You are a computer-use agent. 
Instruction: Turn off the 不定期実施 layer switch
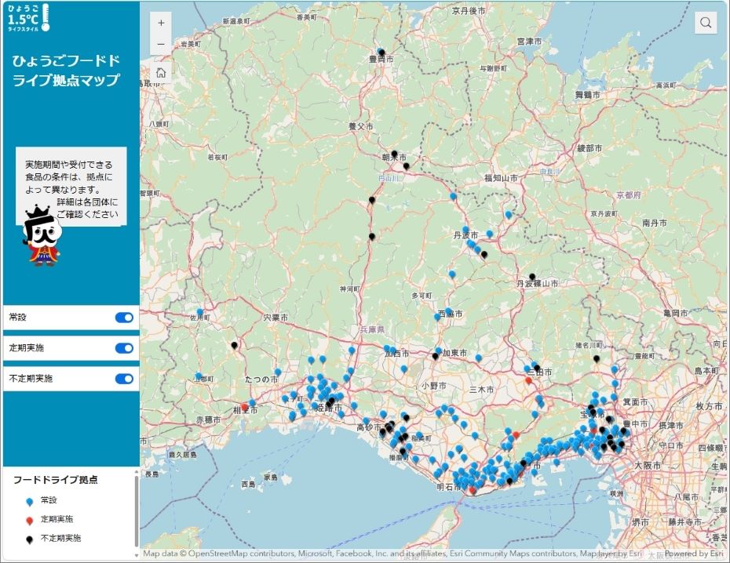click(x=124, y=379)
